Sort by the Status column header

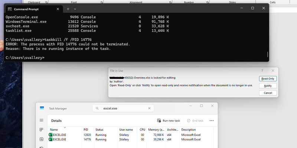point(106,130)
